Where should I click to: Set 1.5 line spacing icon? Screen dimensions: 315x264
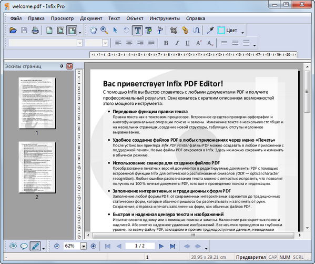coord(235,43)
